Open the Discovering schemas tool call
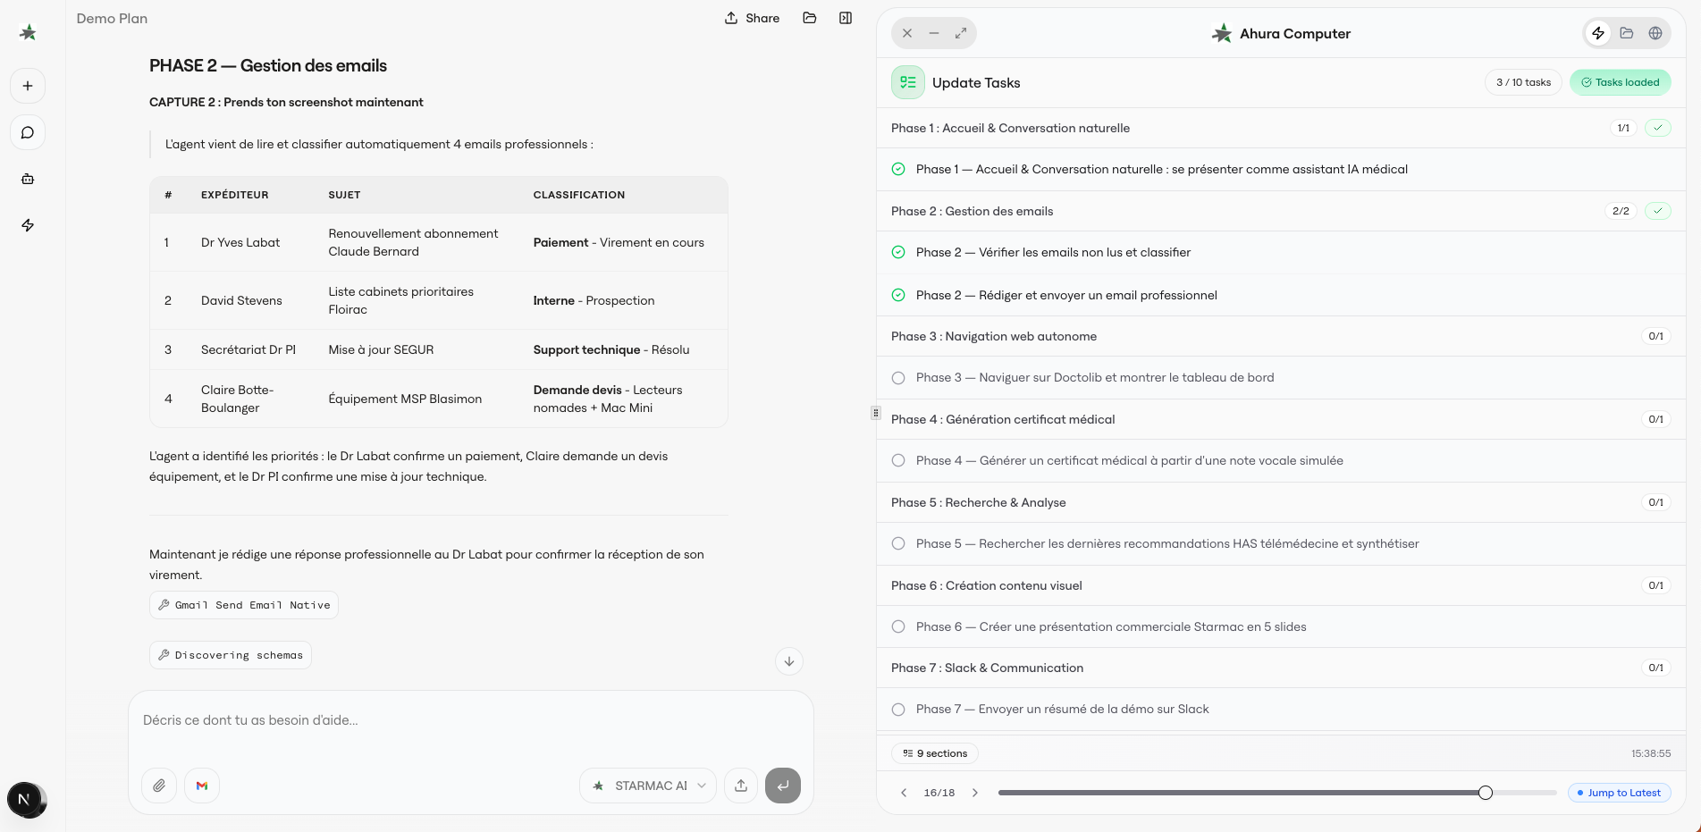Image resolution: width=1701 pixels, height=832 pixels. click(231, 655)
